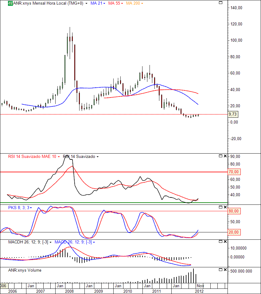The height and width of the screenshot is (294, 261).
Task: Click the 10,00000 MACD axis label
Action: pyautogui.click(x=239, y=248)
